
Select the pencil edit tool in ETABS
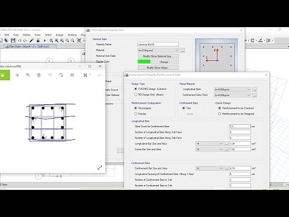point(31,40)
